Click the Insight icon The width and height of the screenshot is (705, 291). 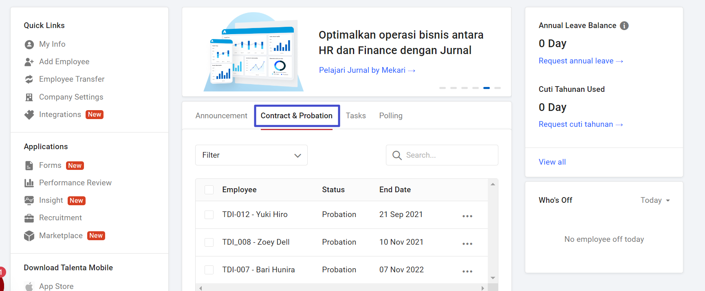click(29, 200)
